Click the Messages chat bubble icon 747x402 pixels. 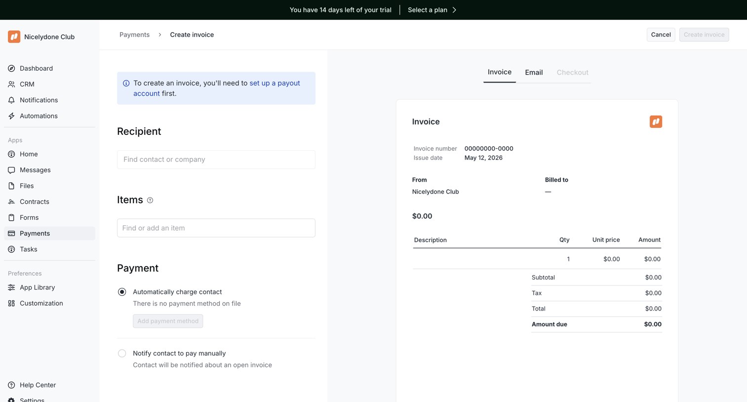11,170
